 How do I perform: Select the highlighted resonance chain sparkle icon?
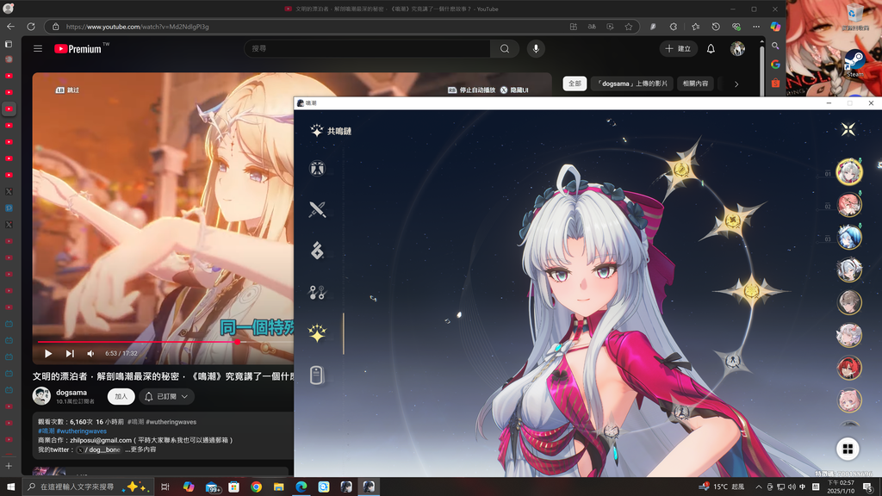coord(317,333)
